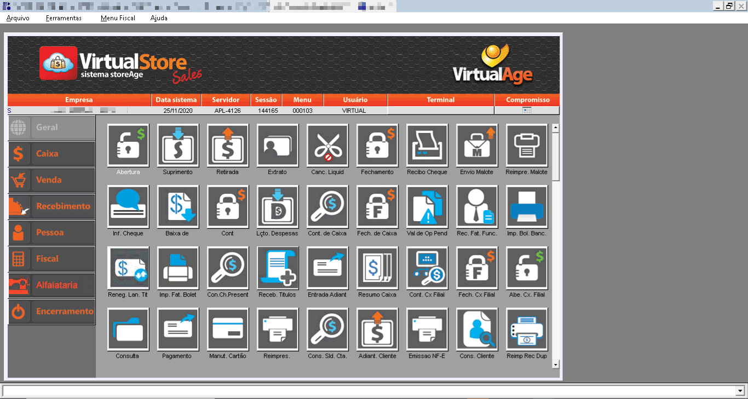Screen dimensions: 748x399
Task: Open the Cons. Cliente icon
Action: point(477,329)
